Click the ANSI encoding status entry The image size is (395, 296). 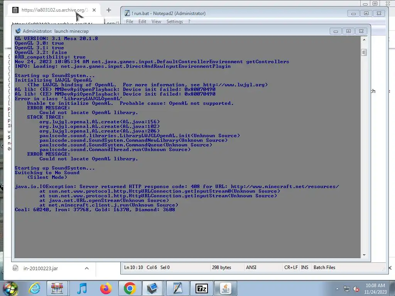(x=251, y=267)
